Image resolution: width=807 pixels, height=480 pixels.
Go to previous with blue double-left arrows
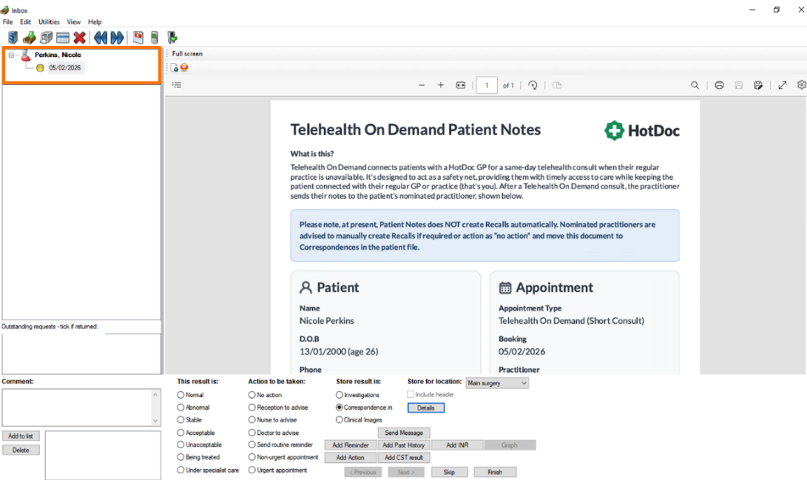click(101, 38)
